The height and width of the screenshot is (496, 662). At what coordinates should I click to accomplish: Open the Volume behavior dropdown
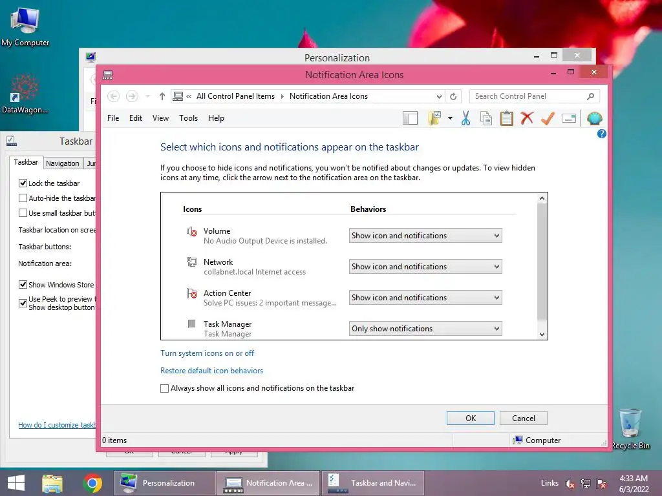[425, 235]
